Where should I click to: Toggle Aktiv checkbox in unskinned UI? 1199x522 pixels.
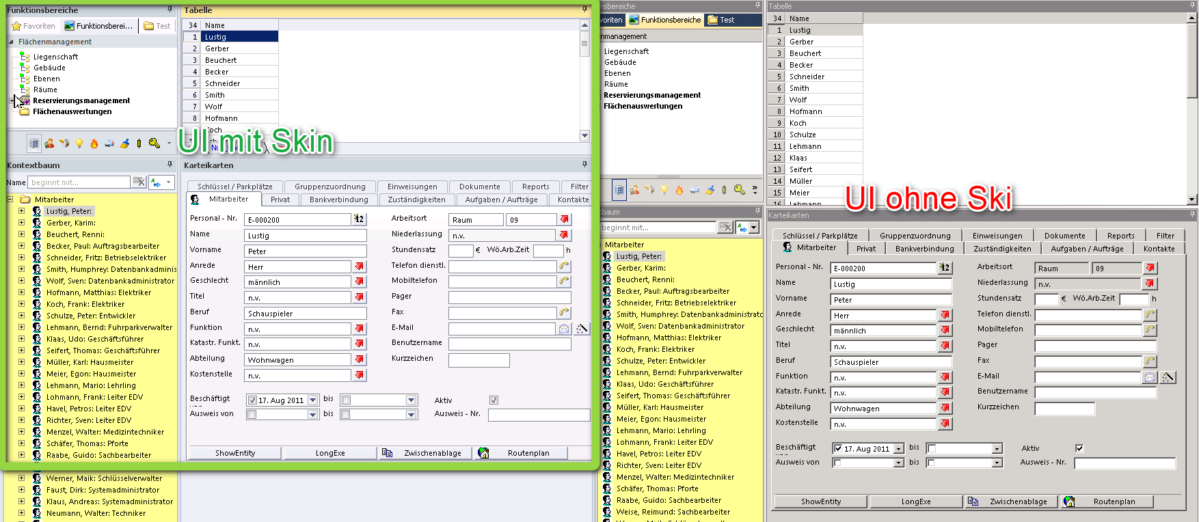coord(1079,448)
